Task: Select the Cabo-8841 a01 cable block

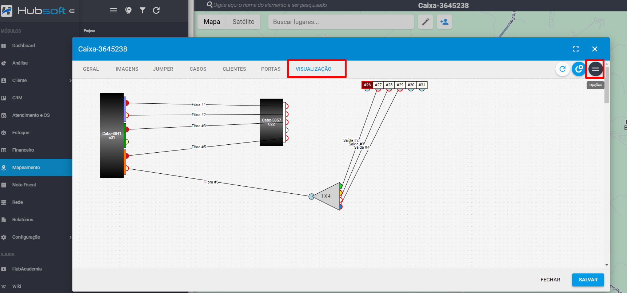Action: pos(112,136)
